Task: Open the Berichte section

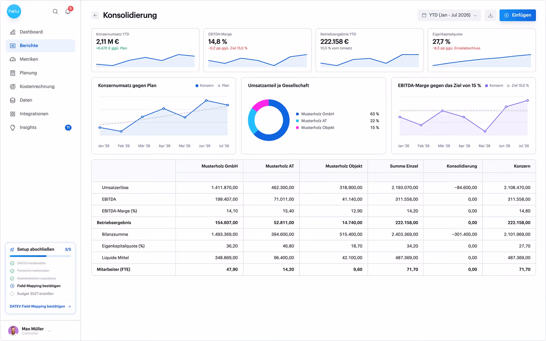Action: (41, 46)
